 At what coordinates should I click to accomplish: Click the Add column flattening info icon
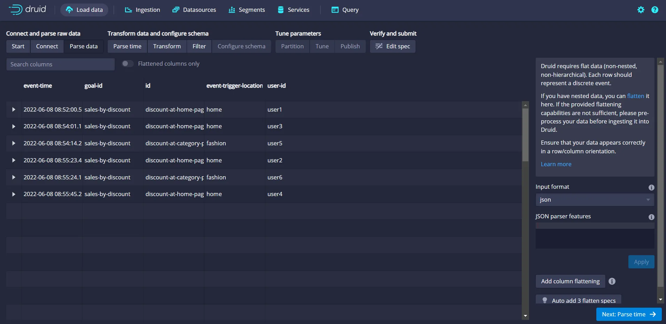coord(613,281)
